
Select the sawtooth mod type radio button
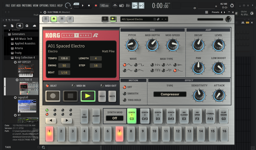coord(152,65)
